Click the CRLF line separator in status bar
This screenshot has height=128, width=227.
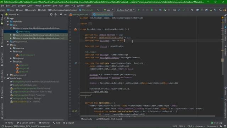tap(182, 127)
